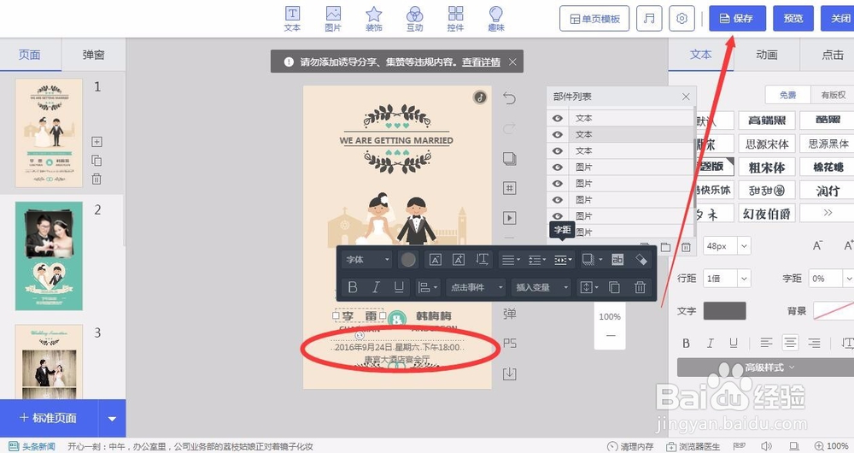
Task: Switch to the 页面 tab
Action: 30,55
